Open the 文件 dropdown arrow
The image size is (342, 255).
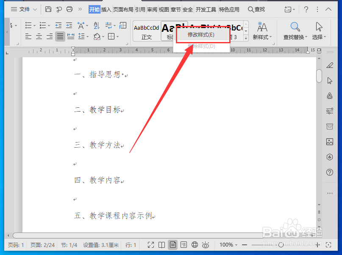(35, 9)
